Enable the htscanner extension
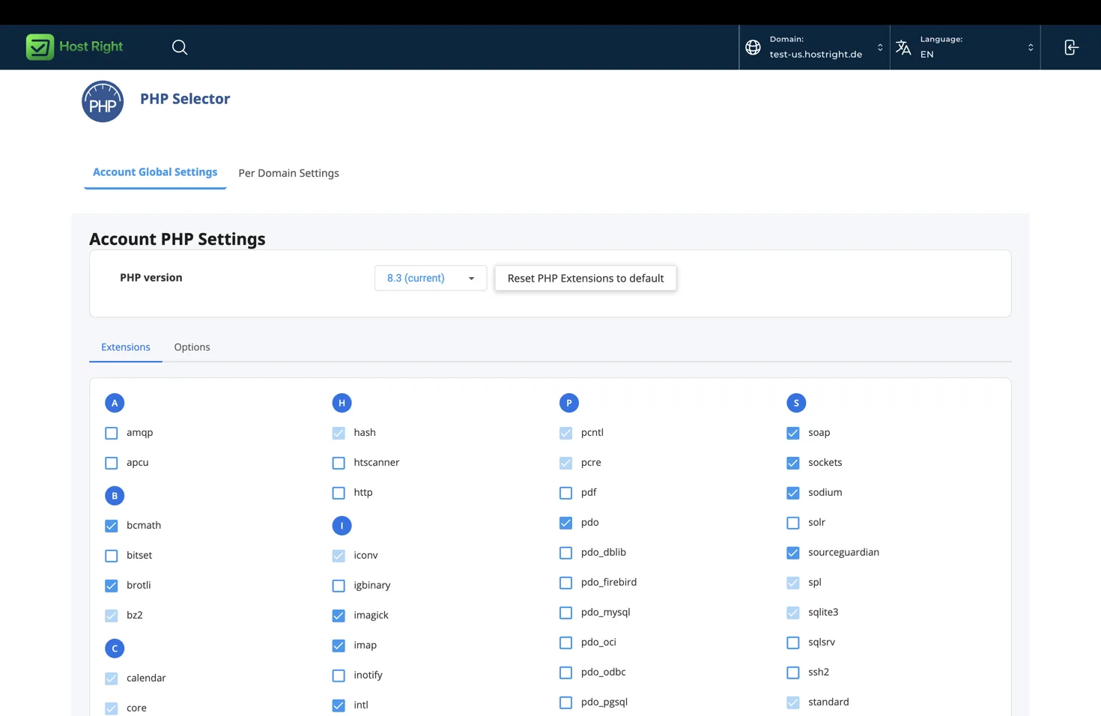The width and height of the screenshot is (1101, 716). pyautogui.click(x=339, y=463)
